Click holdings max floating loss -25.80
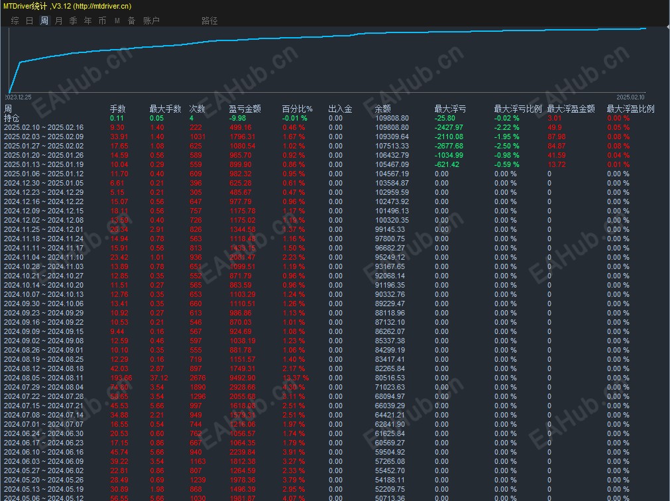670x501 pixels. pyautogui.click(x=445, y=118)
